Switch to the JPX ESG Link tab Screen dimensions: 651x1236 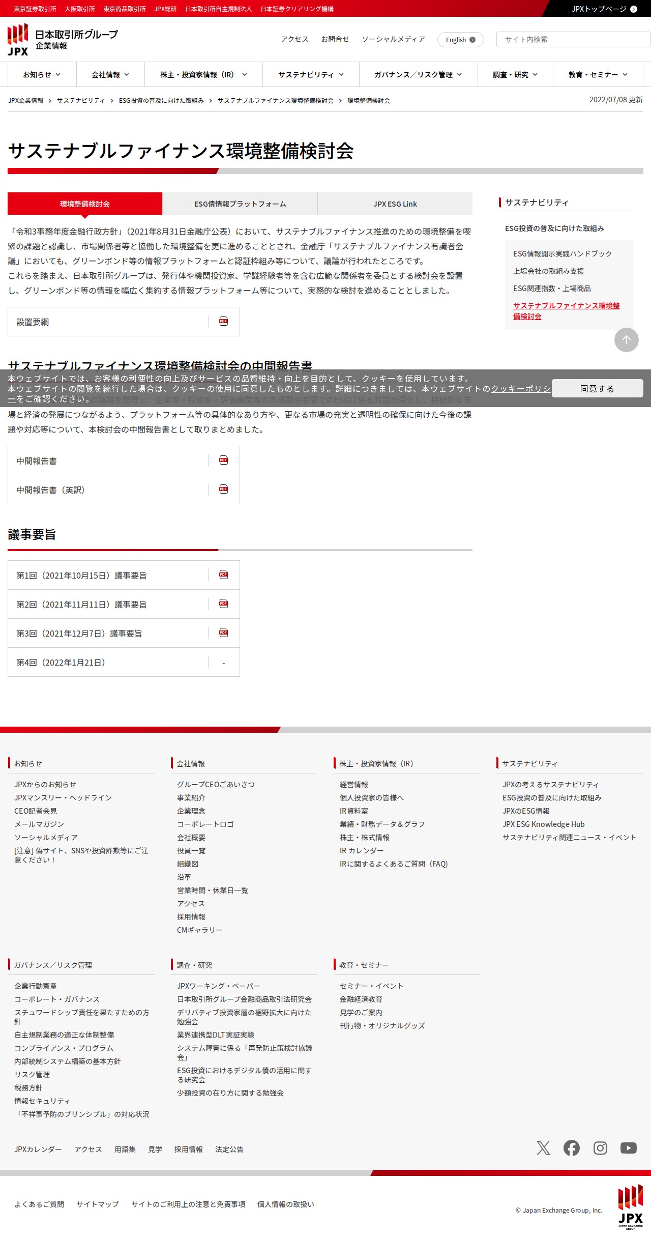click(395, 204)
